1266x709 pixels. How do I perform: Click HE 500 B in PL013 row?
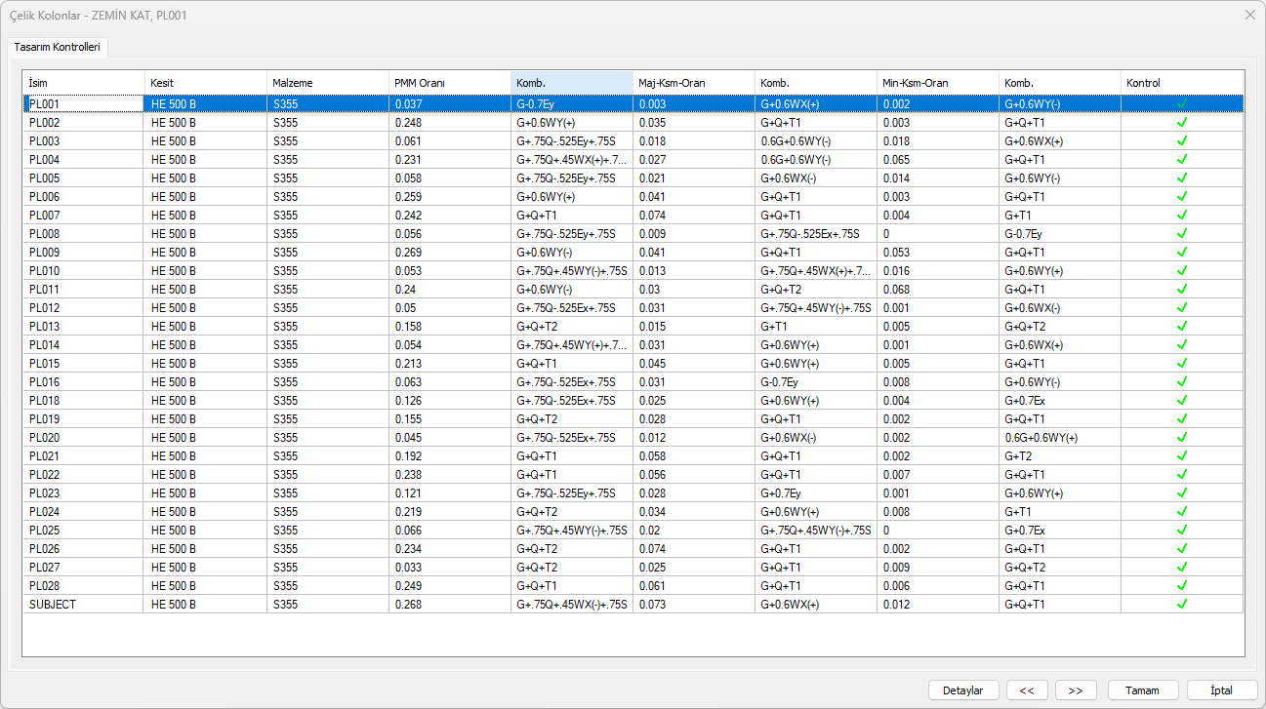click(173, 326)
